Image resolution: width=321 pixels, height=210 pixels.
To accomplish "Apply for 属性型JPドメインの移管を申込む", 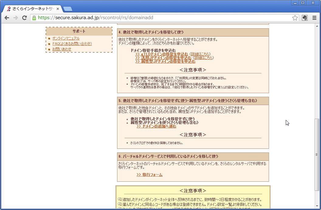I will tap(165, 61).
